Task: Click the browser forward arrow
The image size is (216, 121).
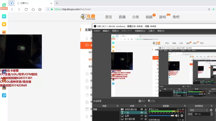Action: click(19, 9)
